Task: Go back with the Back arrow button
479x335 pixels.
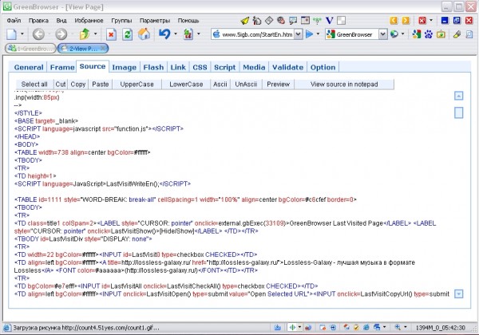Action: 38,34
